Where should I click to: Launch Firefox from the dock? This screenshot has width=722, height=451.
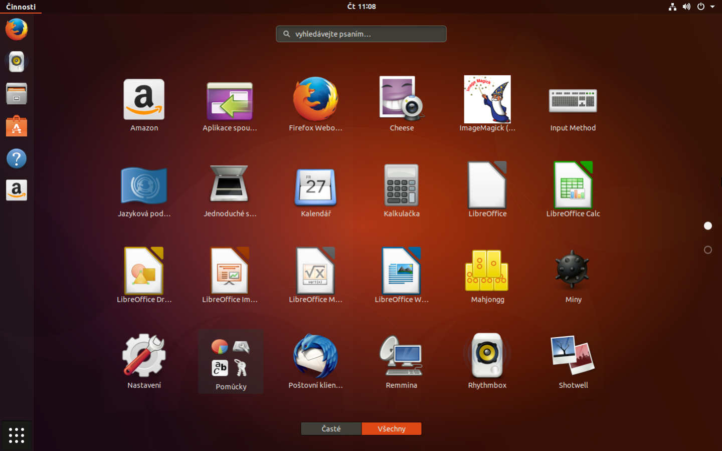pyautogui.click(x=17, y=29)
